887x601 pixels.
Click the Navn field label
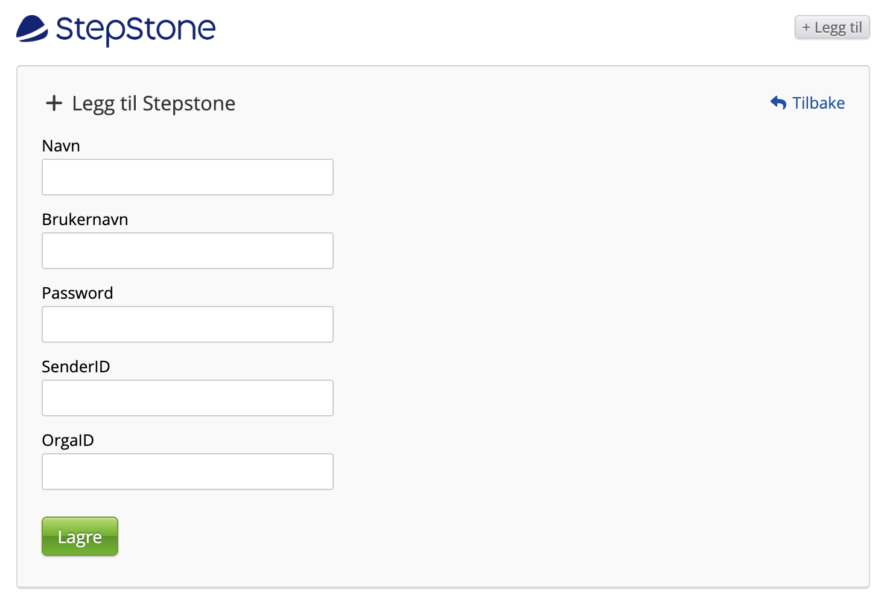[61, 146]
